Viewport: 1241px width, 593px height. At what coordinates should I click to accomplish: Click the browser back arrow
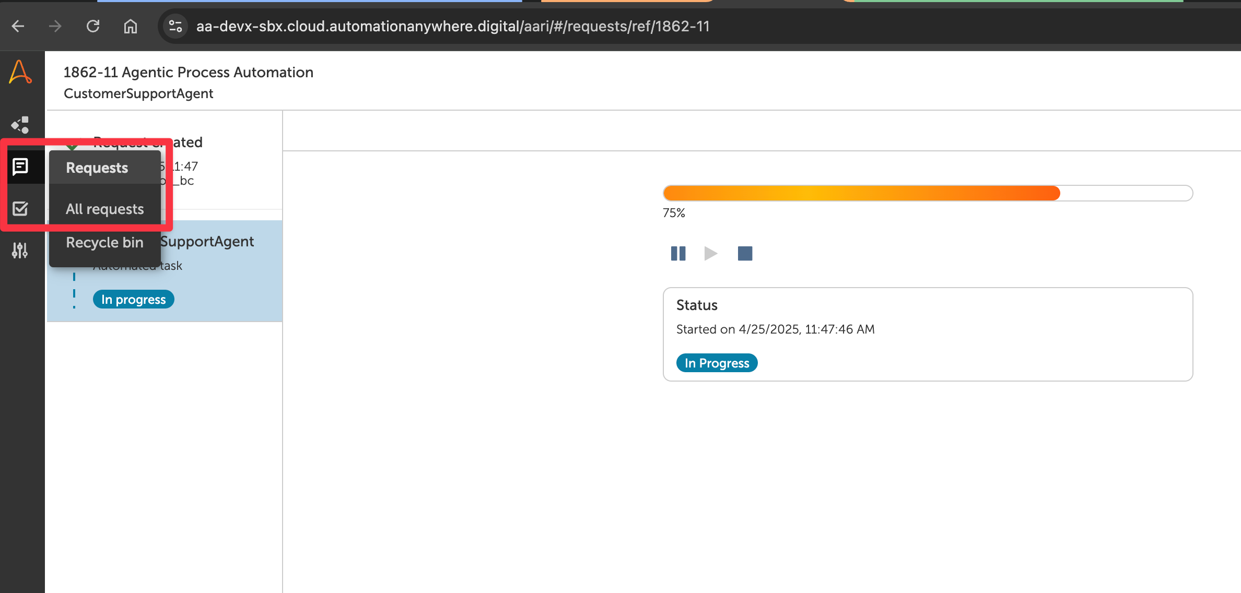[18, 26]
